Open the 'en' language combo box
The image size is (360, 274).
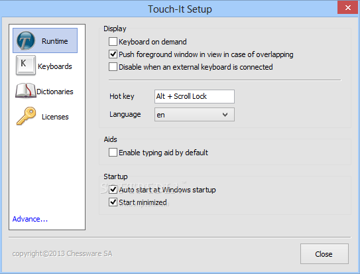(x=194, y=115)
